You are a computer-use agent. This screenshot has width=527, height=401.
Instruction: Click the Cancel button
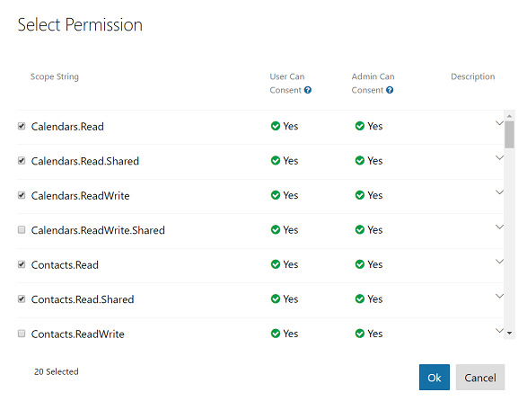coord(480,377)
